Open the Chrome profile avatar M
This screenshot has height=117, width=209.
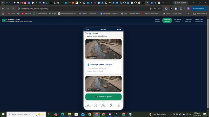pos(188,9)
